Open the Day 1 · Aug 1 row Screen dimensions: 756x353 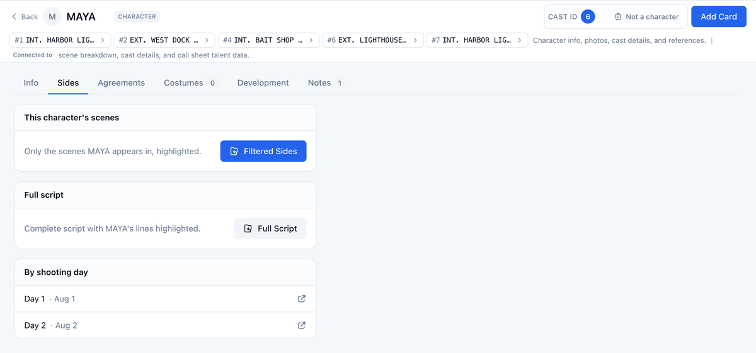tap(165, 299)
